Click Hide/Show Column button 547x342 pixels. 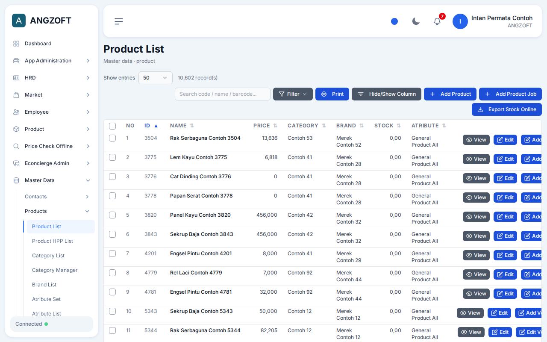coord(386,94)
